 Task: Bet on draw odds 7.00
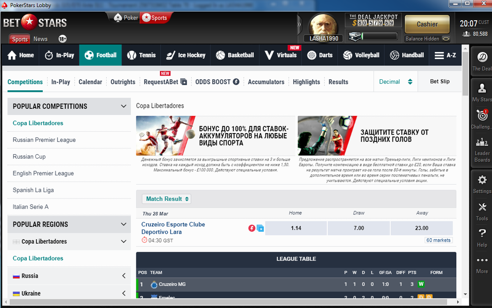click(358, 228)
